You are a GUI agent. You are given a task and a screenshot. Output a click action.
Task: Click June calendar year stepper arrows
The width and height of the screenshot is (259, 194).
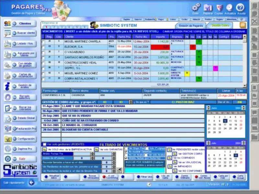pos(243,108)
